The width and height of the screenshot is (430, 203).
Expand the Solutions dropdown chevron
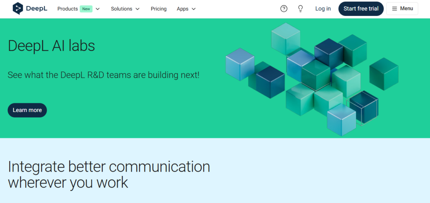coord(137,9)
